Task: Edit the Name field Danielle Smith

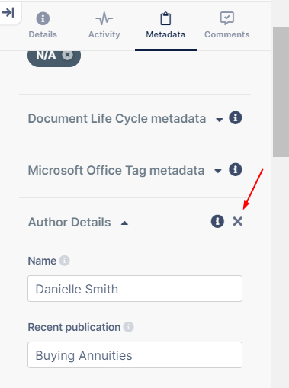Action: [135, 289]
